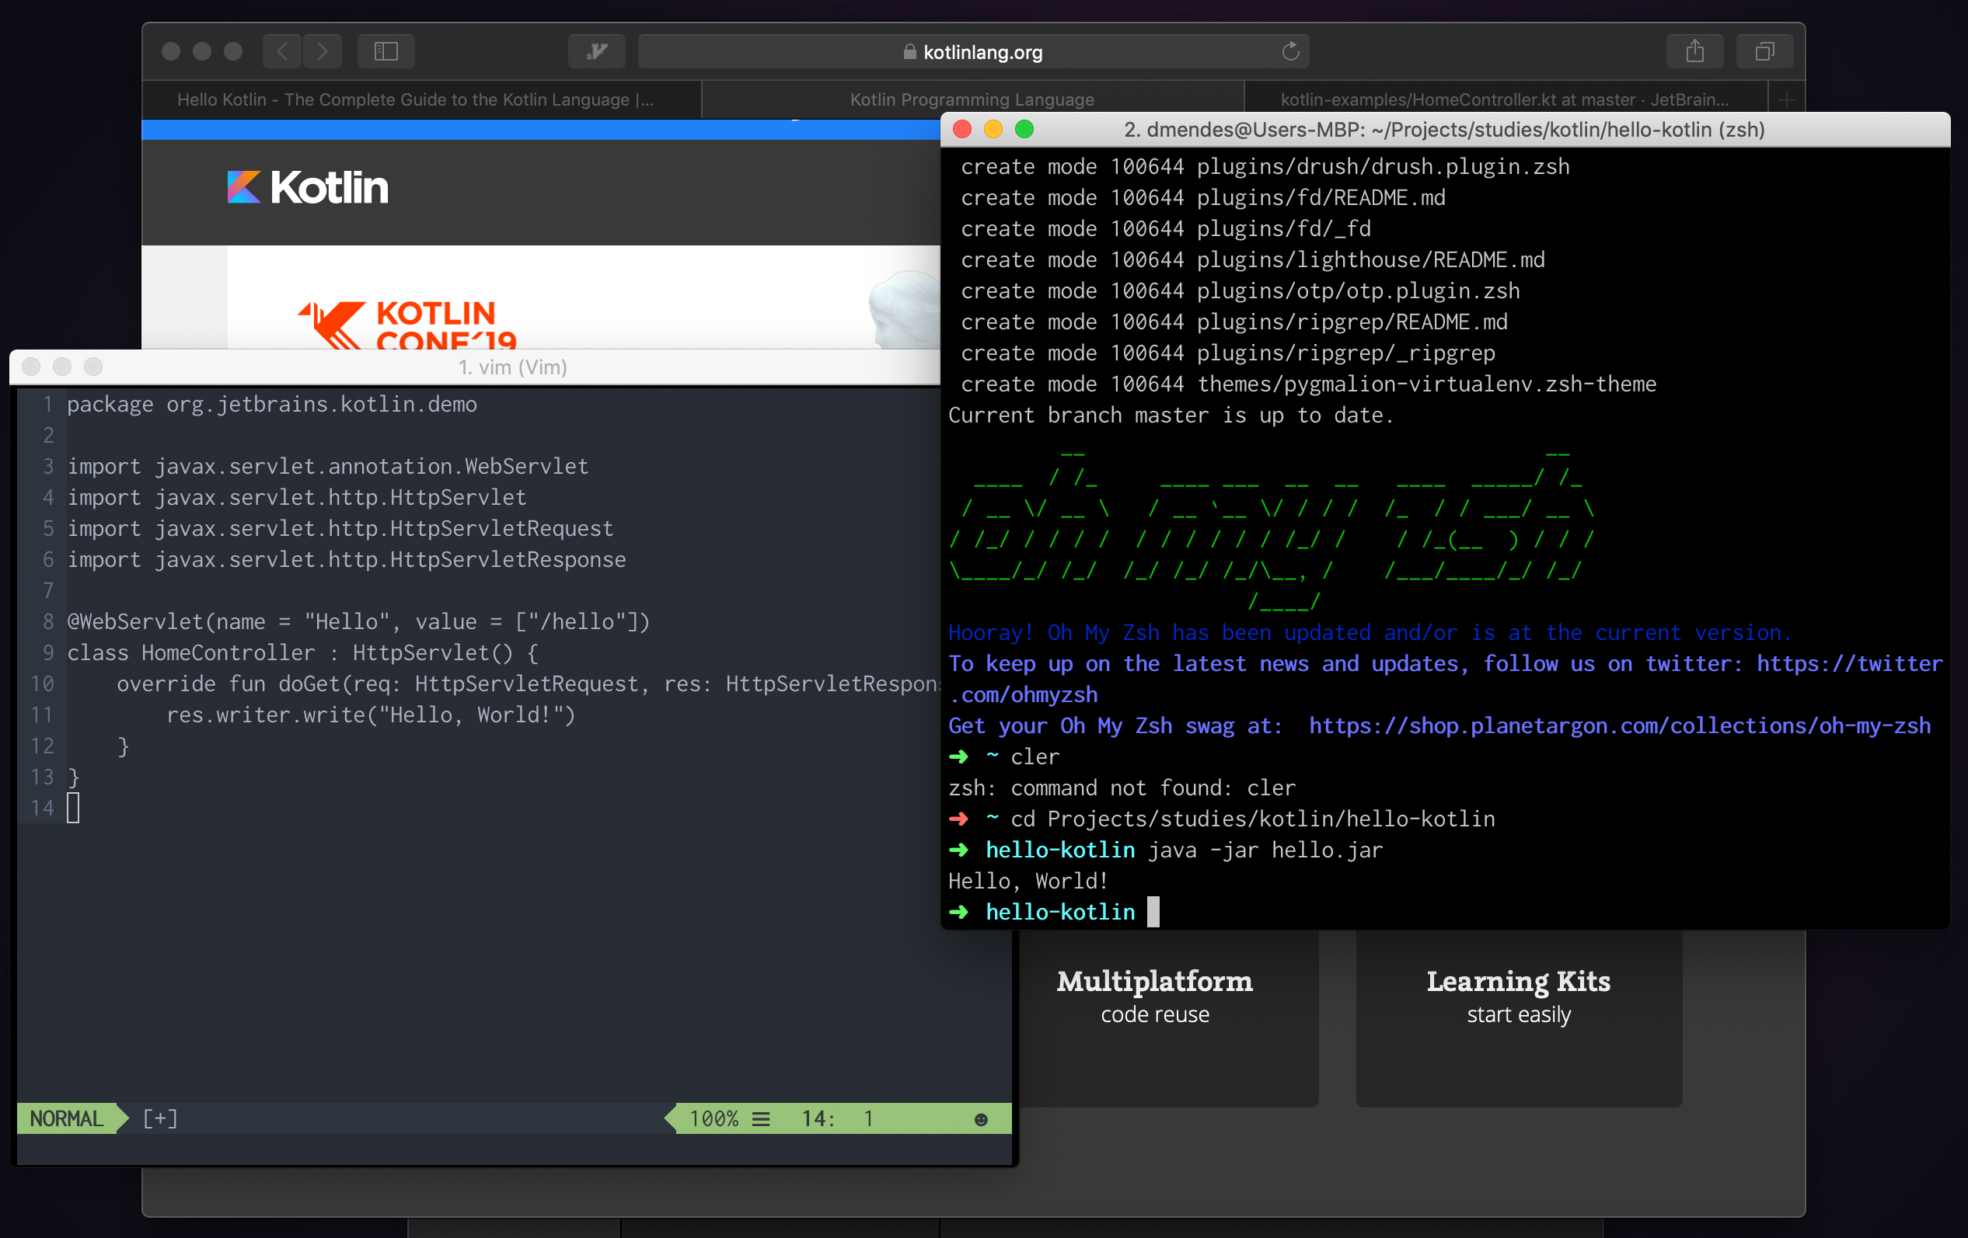Open the tab overview grid icon
This screenshot has width=1968, height=1238.
click(1764, 50)
